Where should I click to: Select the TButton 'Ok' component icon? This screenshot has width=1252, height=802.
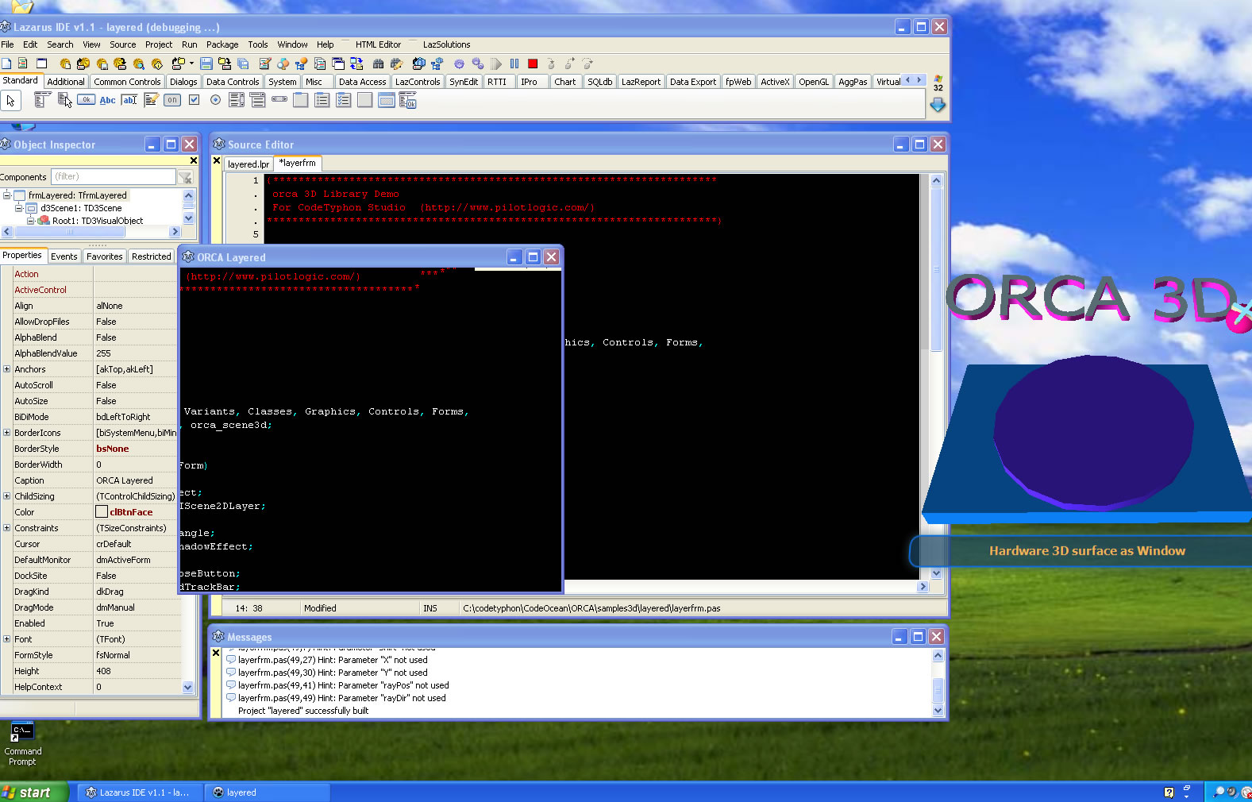pyautogui.click(x=86, y=99)
